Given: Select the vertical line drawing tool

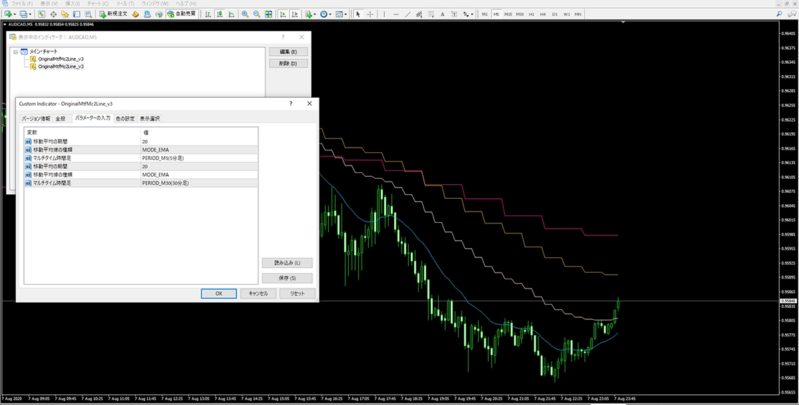Looking at the screenshot, I should click(385, 14).
